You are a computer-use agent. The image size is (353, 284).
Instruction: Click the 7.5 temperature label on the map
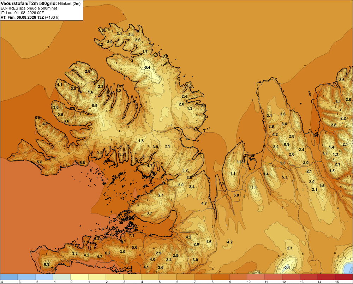coord(222,183)
